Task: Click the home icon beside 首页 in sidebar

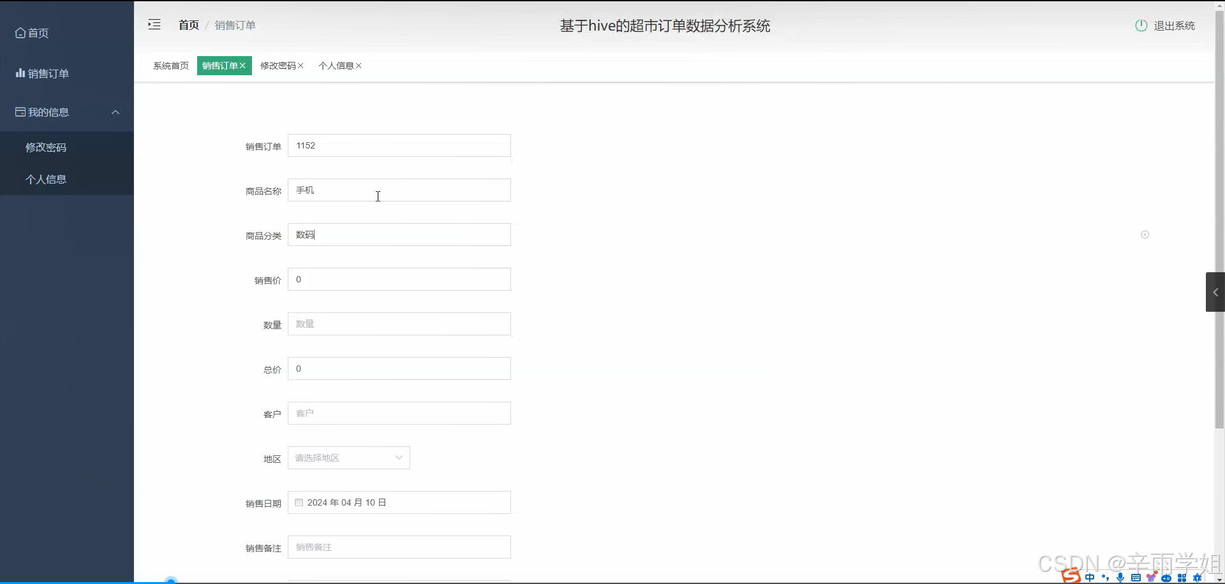Action: [20, 33]
